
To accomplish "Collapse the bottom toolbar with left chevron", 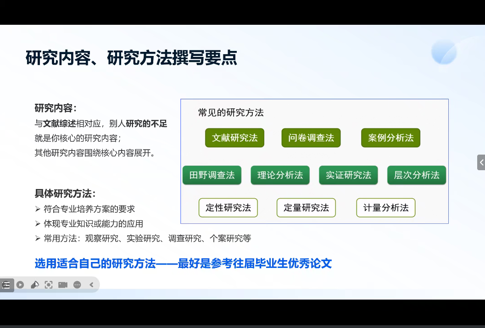I will coord(91,285).
